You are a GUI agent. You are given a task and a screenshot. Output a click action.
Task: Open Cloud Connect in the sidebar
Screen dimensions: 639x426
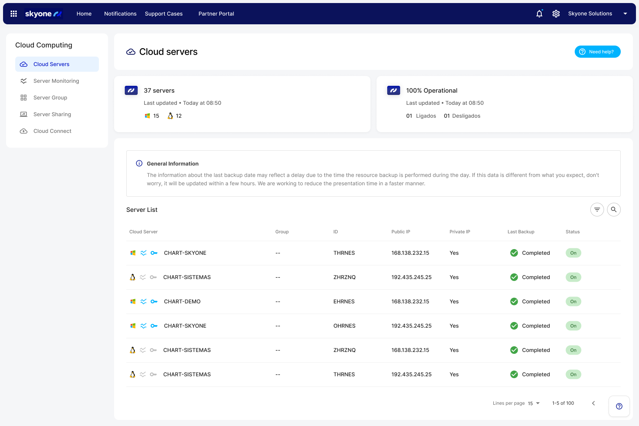[57, 131]
